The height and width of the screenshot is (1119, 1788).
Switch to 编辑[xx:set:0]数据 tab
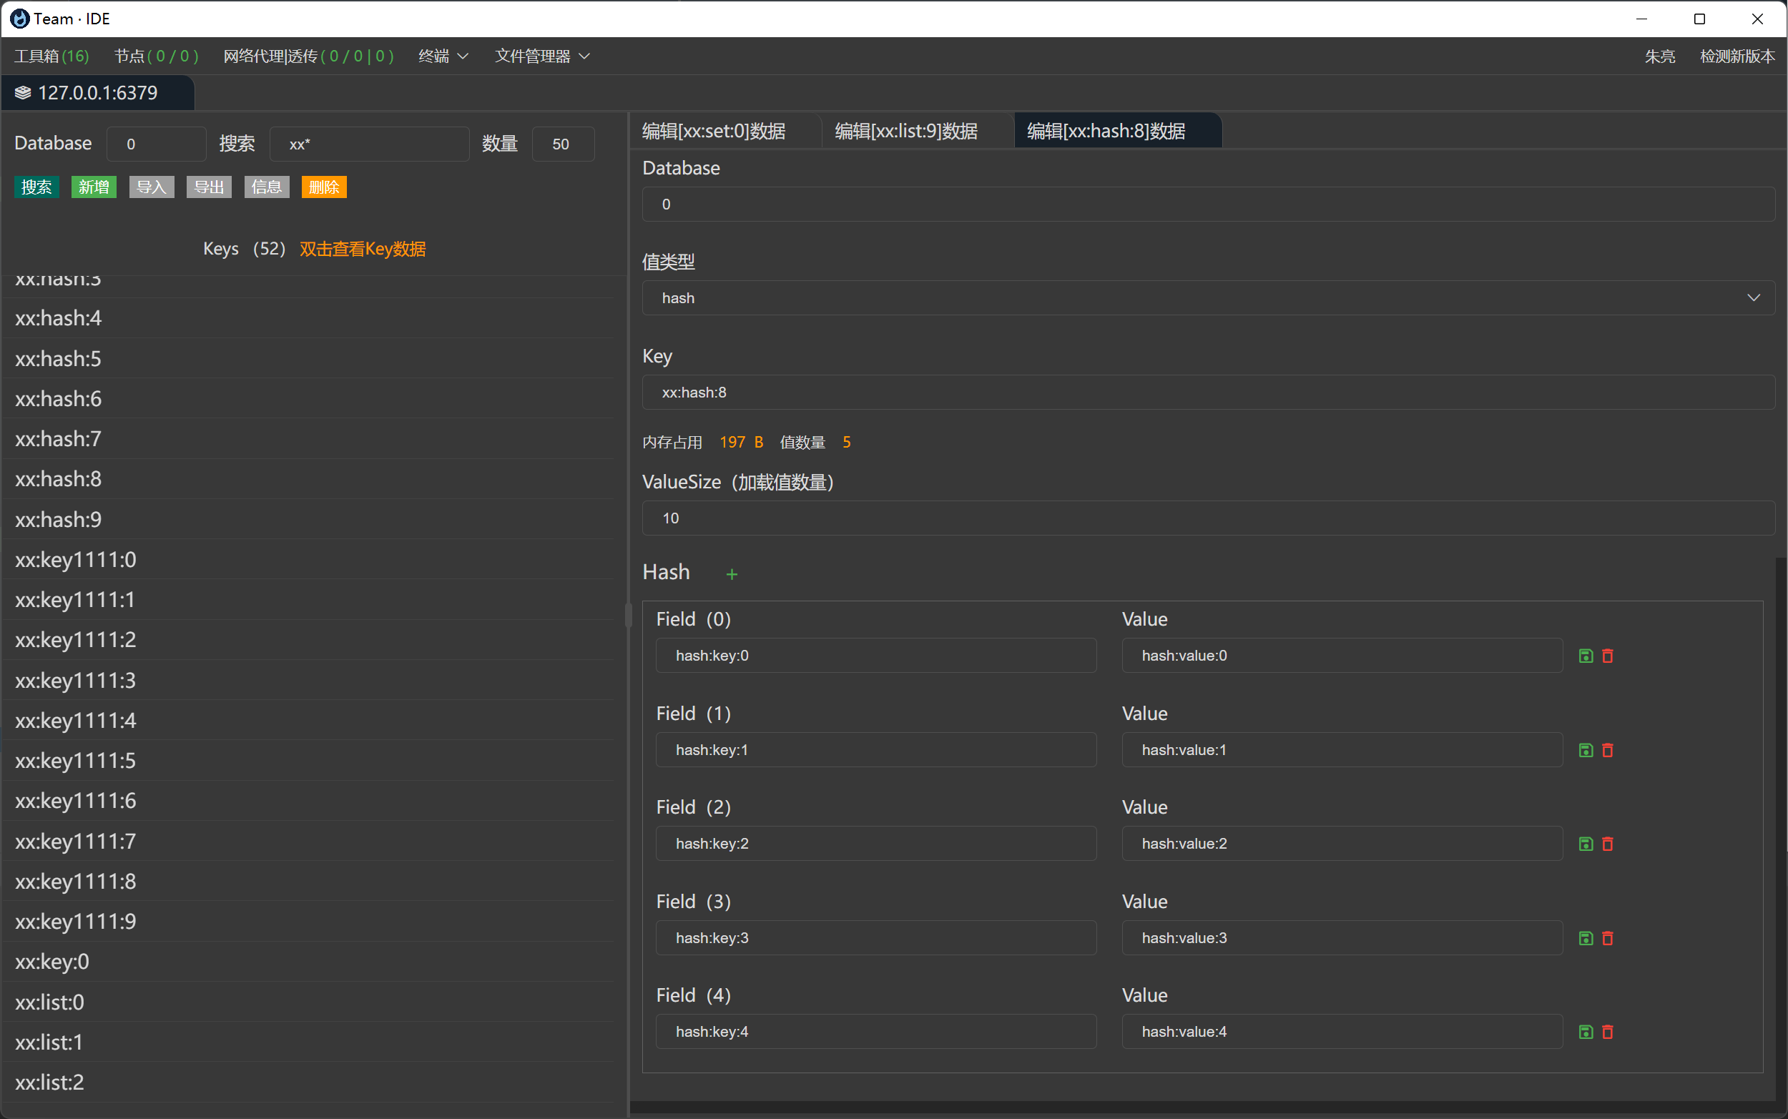point(714,131)
